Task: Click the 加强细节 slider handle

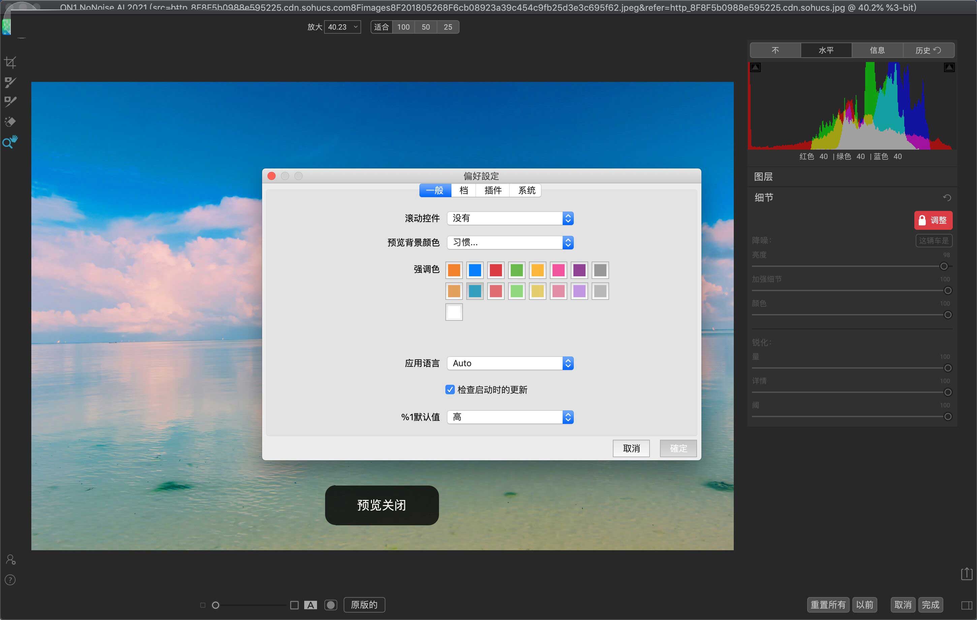Action: [948, 290]
